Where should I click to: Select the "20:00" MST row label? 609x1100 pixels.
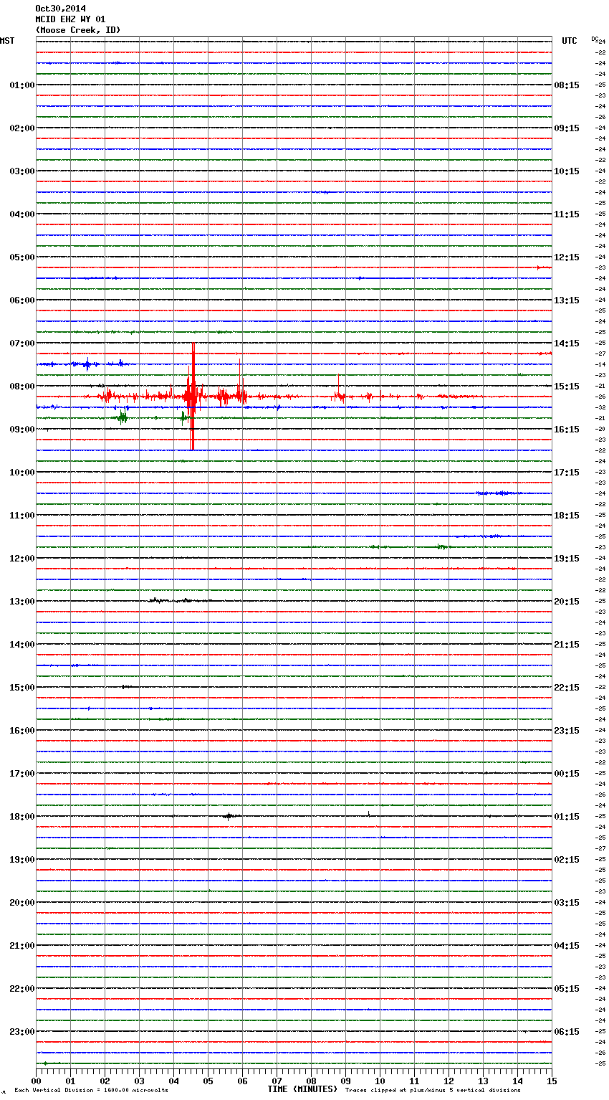click(x=22, y=903)
